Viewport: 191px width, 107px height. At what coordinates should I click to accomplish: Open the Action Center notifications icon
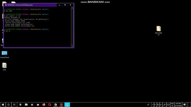pyautogui.click(x=184, y=105)
